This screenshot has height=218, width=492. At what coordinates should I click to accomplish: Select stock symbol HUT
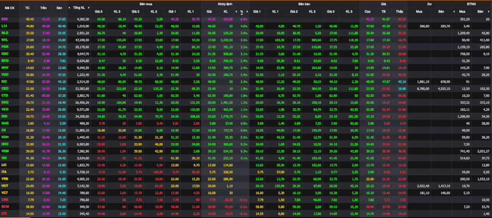(4, 185)
